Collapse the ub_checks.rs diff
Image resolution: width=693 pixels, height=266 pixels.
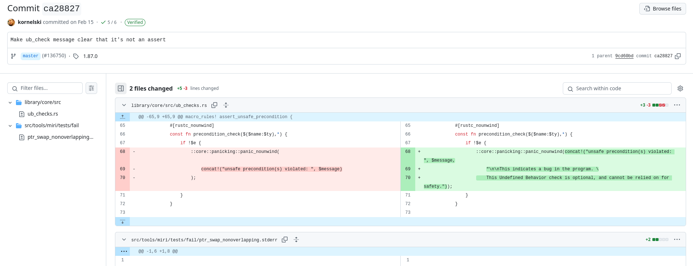tap(124, 105)
